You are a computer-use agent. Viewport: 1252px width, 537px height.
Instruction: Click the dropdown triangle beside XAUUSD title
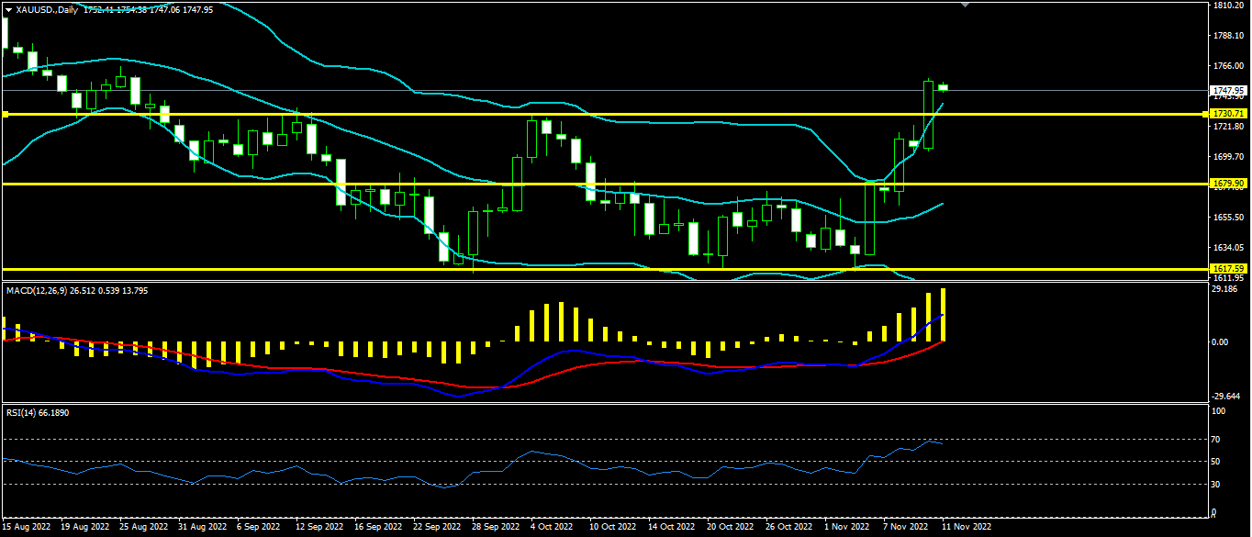pos(8,10)
